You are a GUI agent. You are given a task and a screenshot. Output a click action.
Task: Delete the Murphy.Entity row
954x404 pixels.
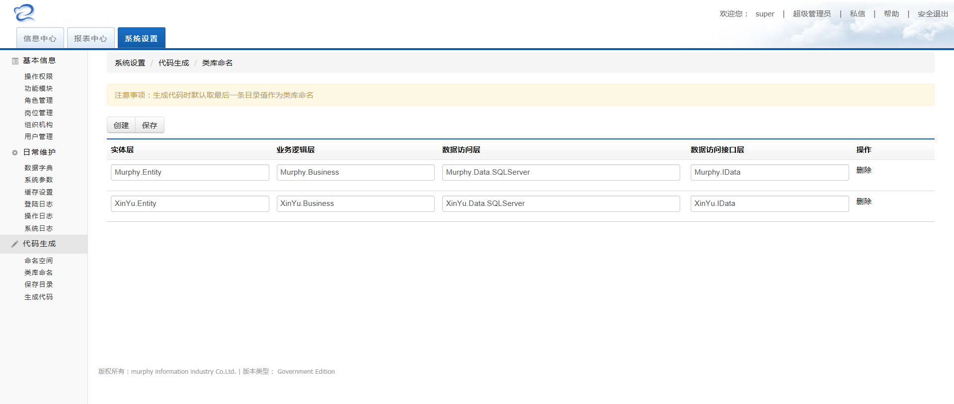(x=864, y=170)
